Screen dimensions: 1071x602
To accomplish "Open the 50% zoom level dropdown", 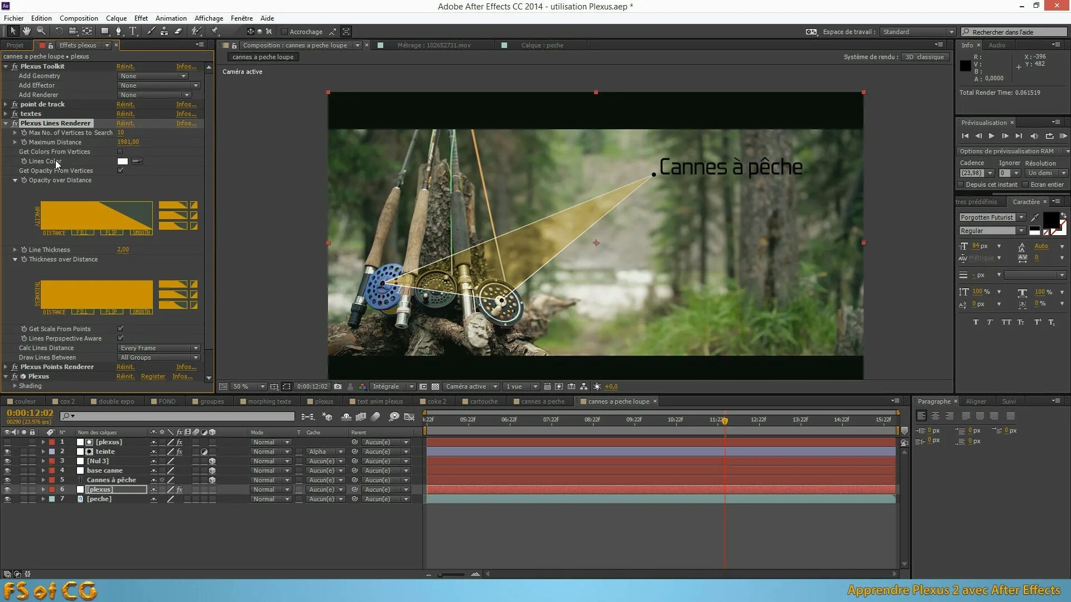I will click(x=248, y=386).
